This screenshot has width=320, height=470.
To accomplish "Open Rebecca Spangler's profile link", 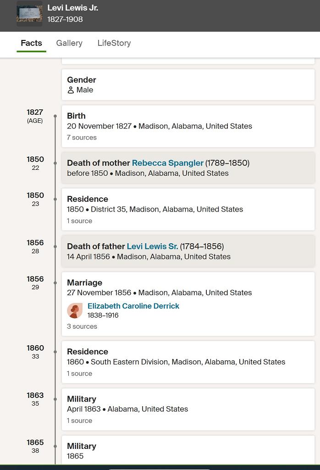I will tap(167, 163).
